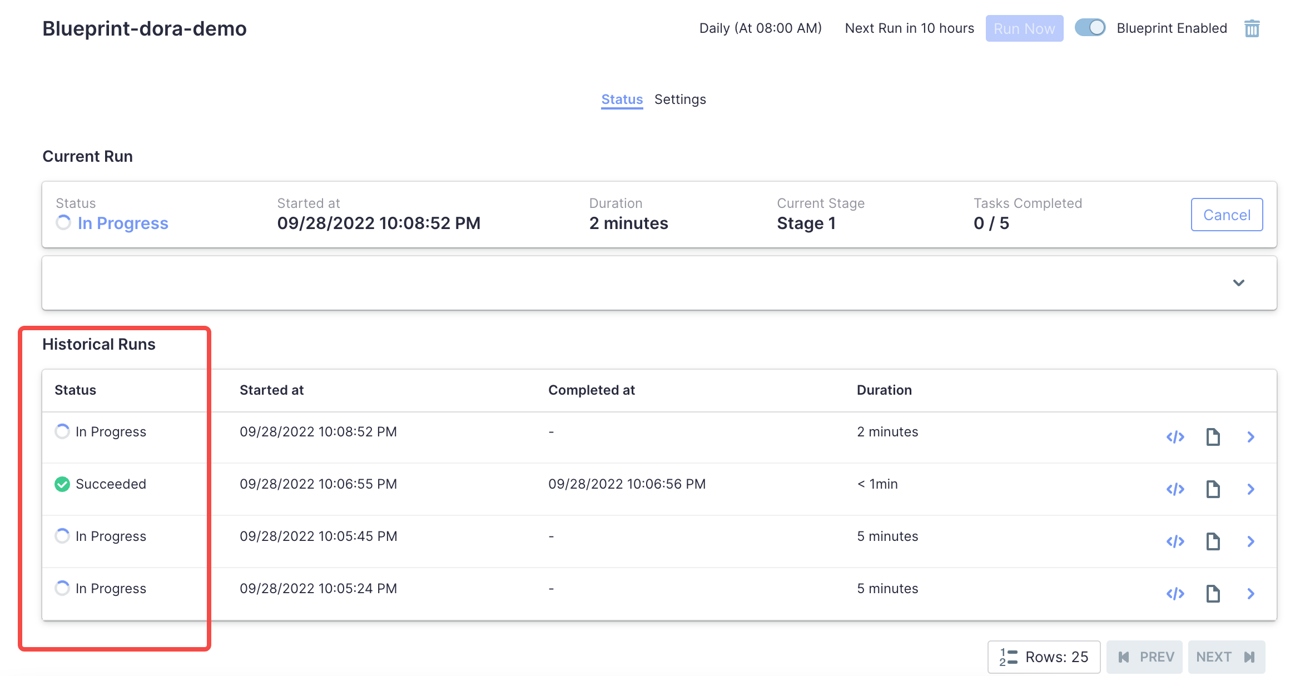Expand the current run details chevron
This screenshot has height=676, width=1310.
[x=1238, y=283]
